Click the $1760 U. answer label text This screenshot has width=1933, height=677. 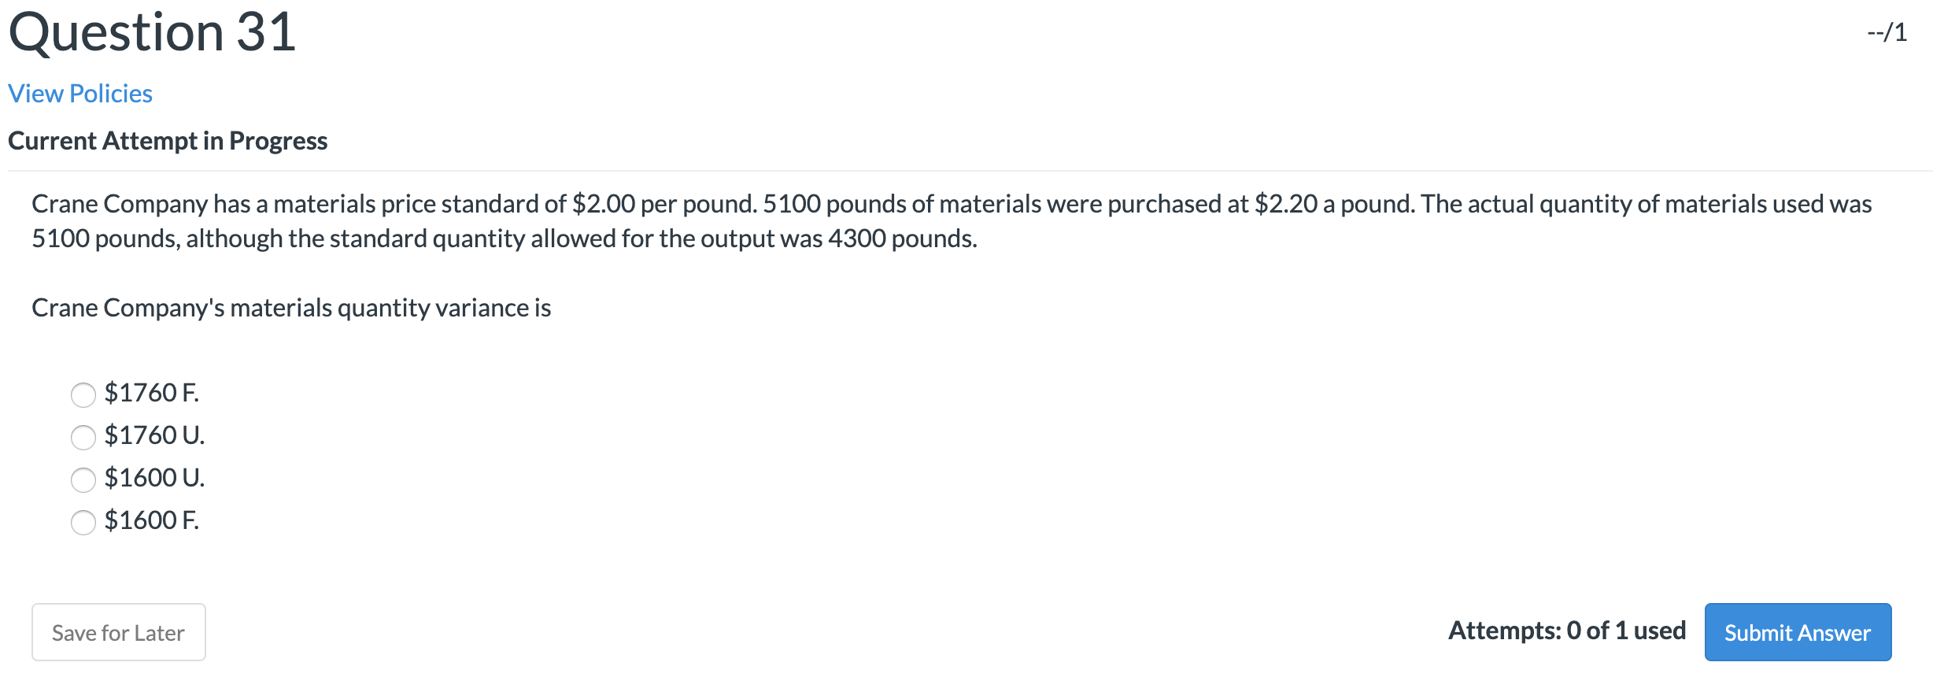click(x=154, y=435)
